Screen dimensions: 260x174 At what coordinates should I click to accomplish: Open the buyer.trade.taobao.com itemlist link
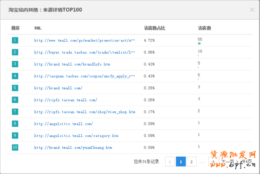(84, 52)
